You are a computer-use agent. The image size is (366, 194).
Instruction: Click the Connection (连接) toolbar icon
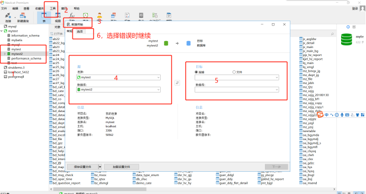[8, 16]
